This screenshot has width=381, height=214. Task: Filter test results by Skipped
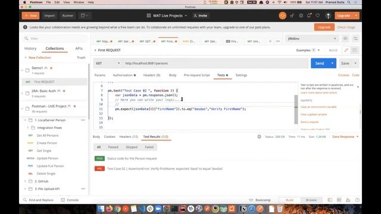coord(132,147)
